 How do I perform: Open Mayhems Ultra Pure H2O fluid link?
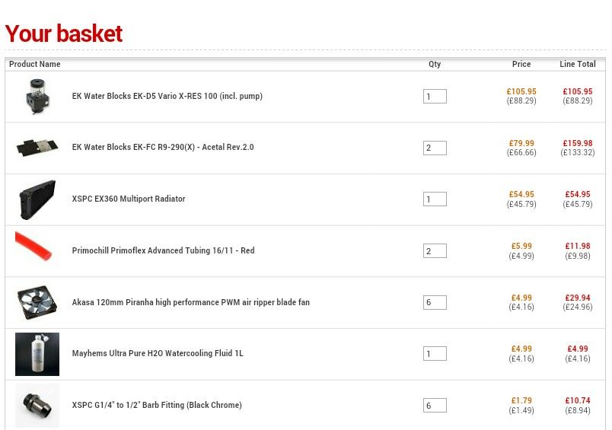(158, 354)
